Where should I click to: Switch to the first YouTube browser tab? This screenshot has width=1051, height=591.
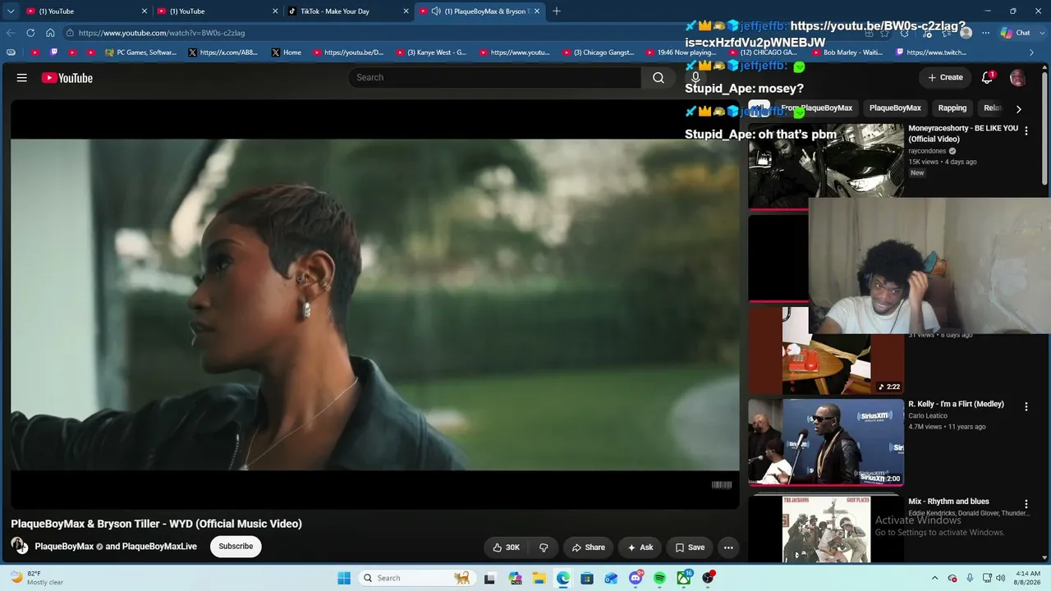(x=86, y=11)
